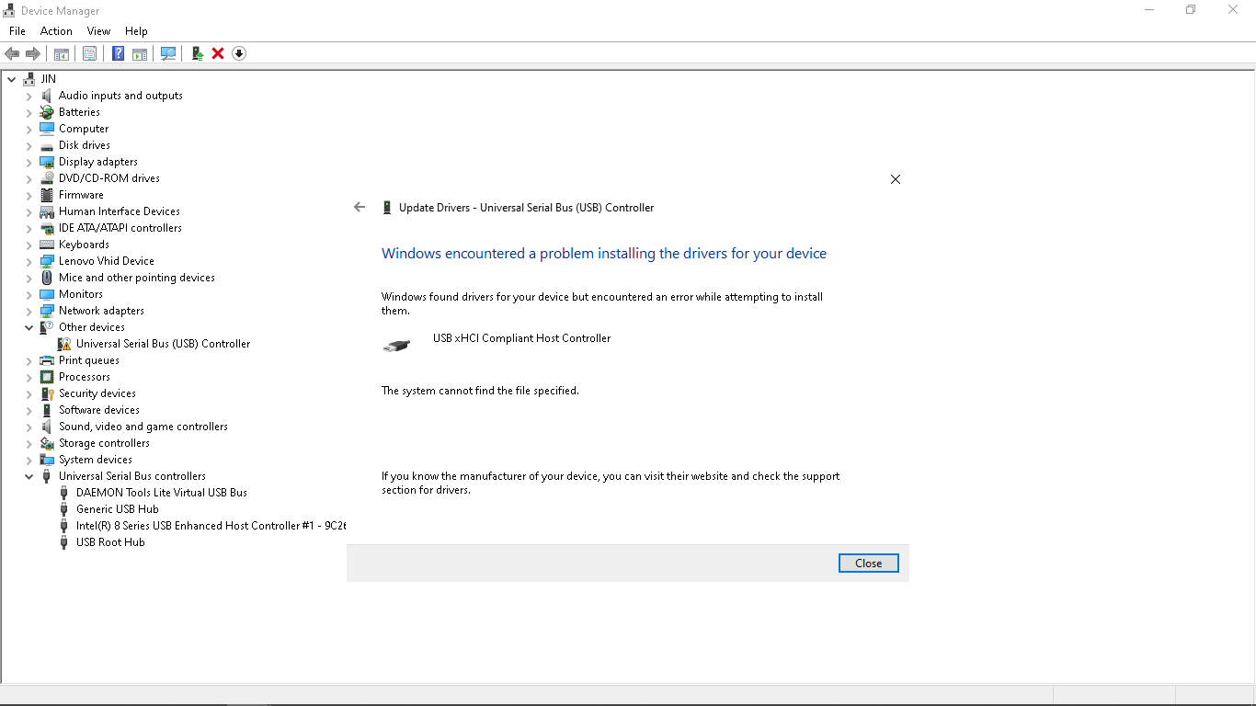1256x706 pixels.
Task: Click the Processors chip icon
Action: click(x=47, y=377)
